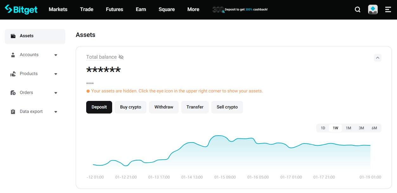Open the More menu
The width and height of the screenshot is (397, 193).
click(193, 9)
